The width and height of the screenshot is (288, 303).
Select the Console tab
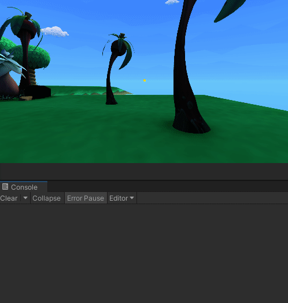point(24,187)
